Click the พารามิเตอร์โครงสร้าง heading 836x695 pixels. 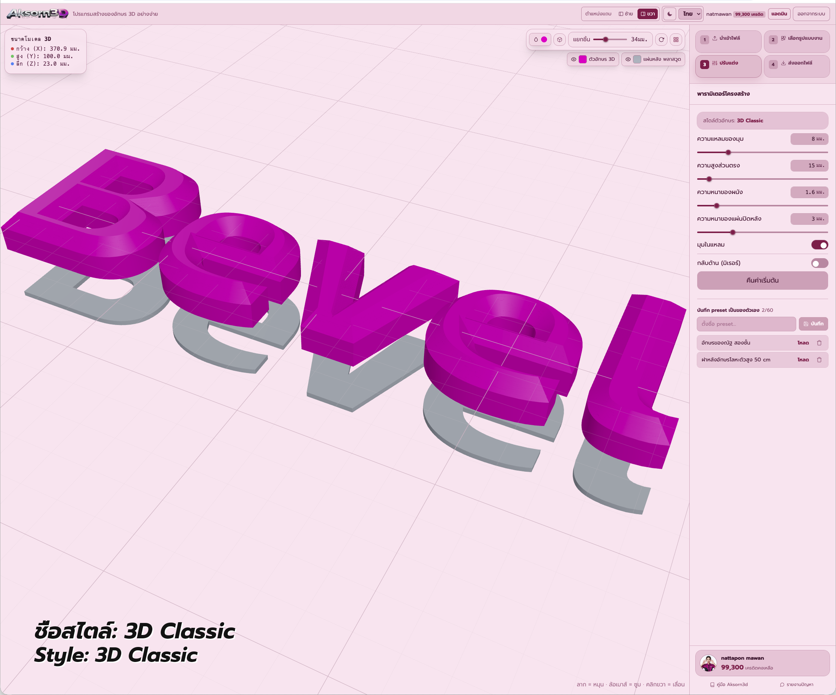(723, 94)
